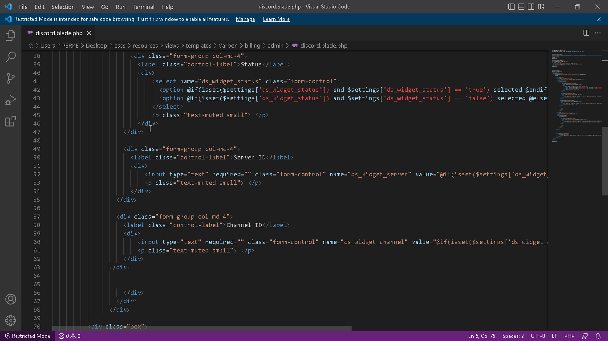
Task: Close the discord.blade.php tab
Action: [89, 33]
